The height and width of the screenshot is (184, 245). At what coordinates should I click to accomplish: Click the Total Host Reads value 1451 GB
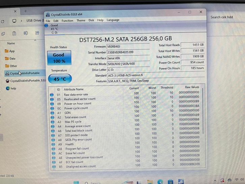(192, 45)
